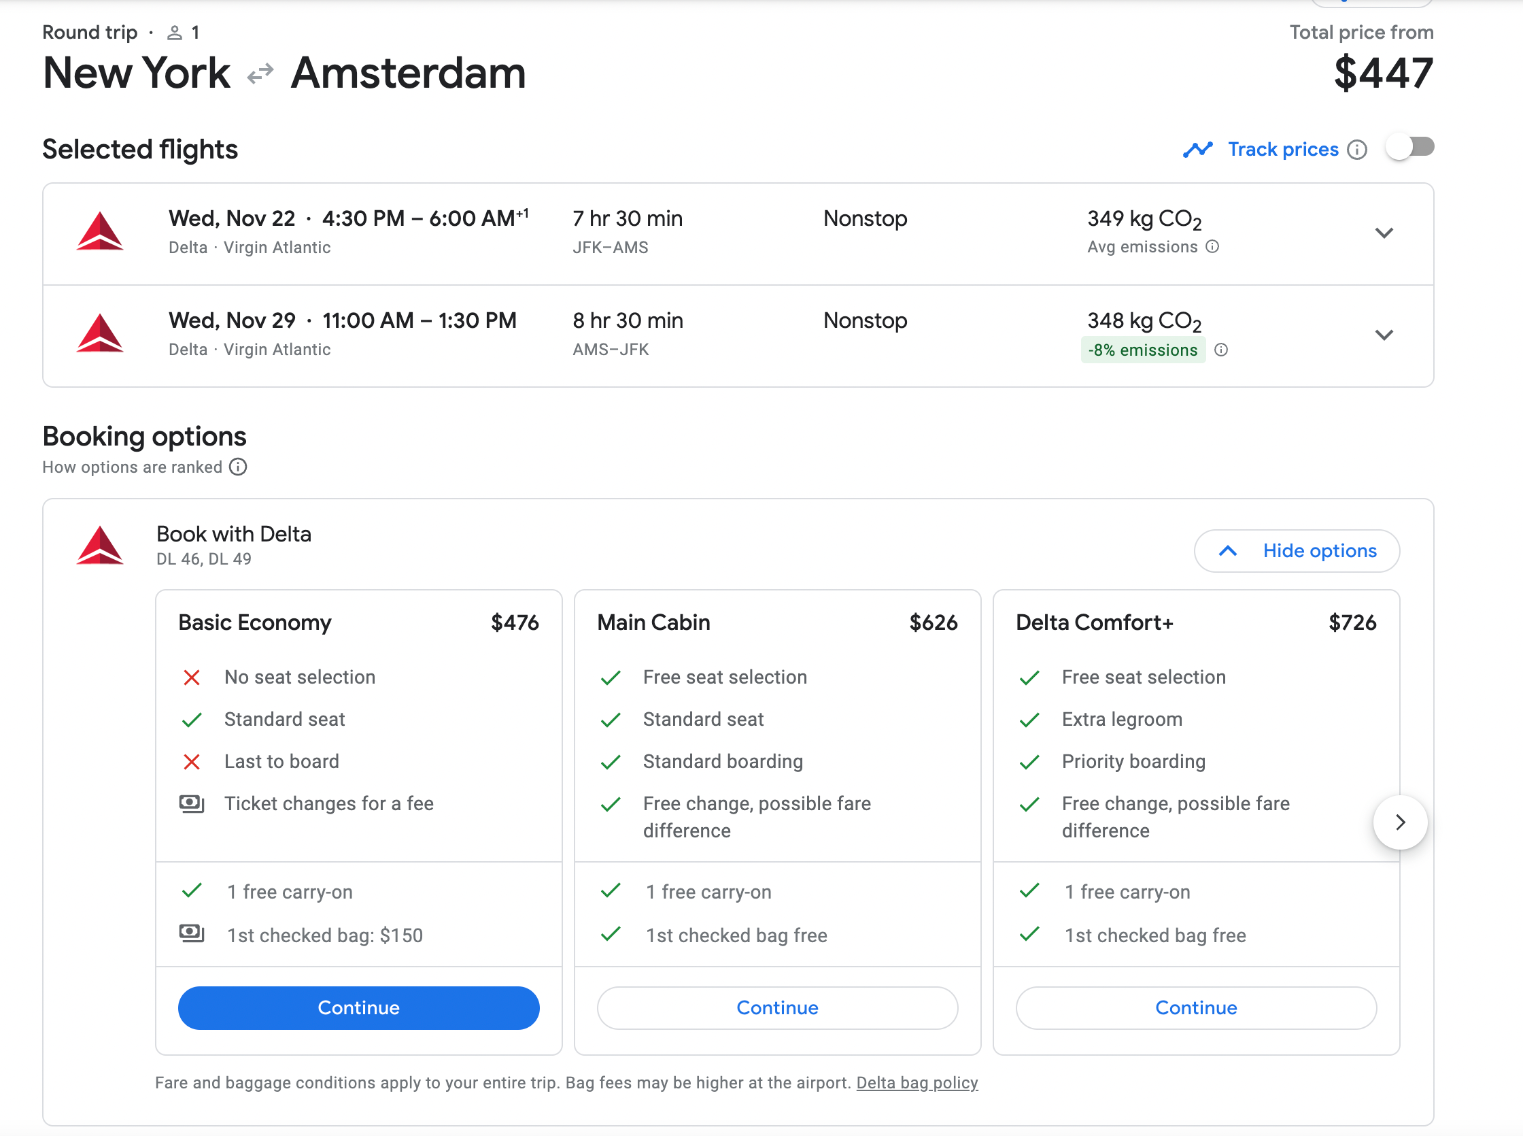Click the How options are ranked info icon
Screen dimensions: 1523x1136
pos(238,467)
